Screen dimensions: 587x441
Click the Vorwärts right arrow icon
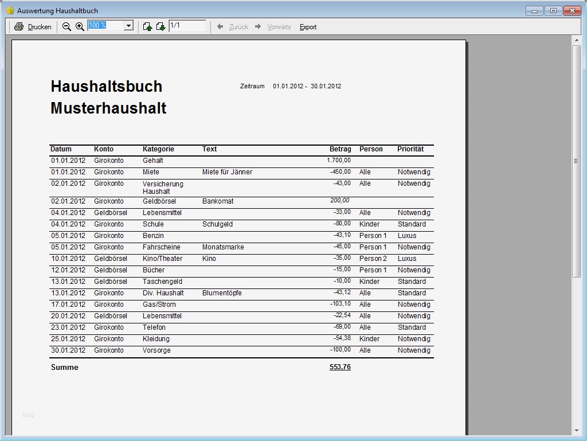pos(258,26)
